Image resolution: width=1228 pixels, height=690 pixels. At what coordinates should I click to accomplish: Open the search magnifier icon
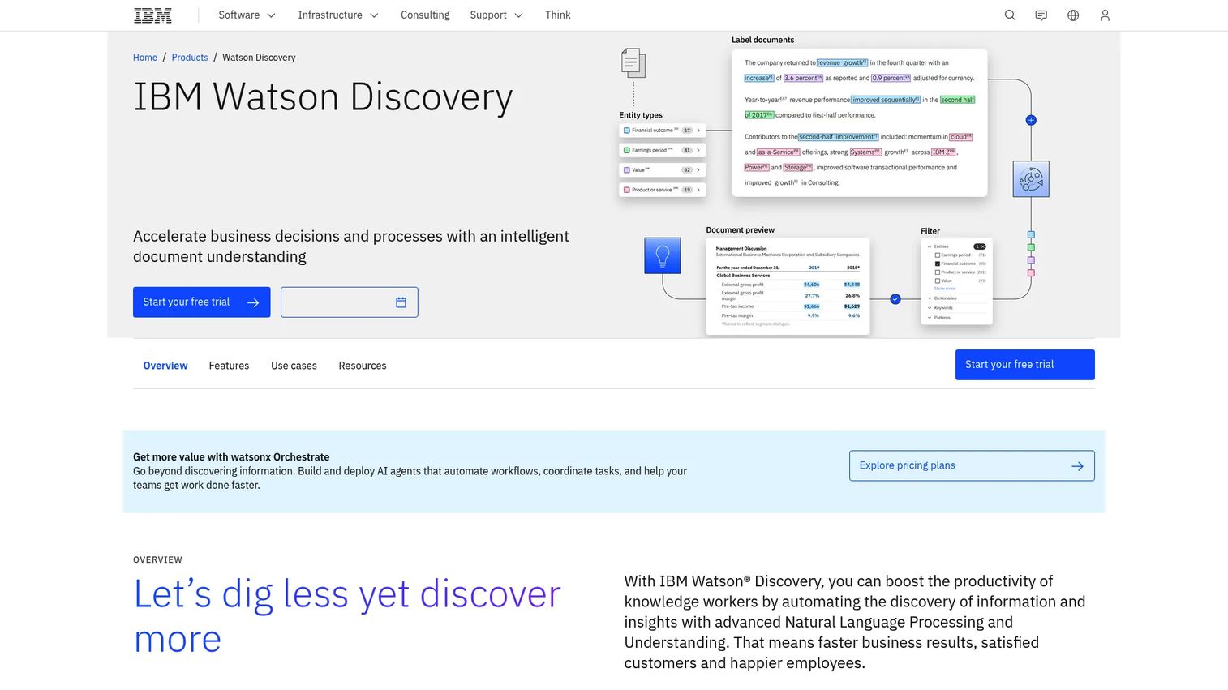click(1010, 15)
